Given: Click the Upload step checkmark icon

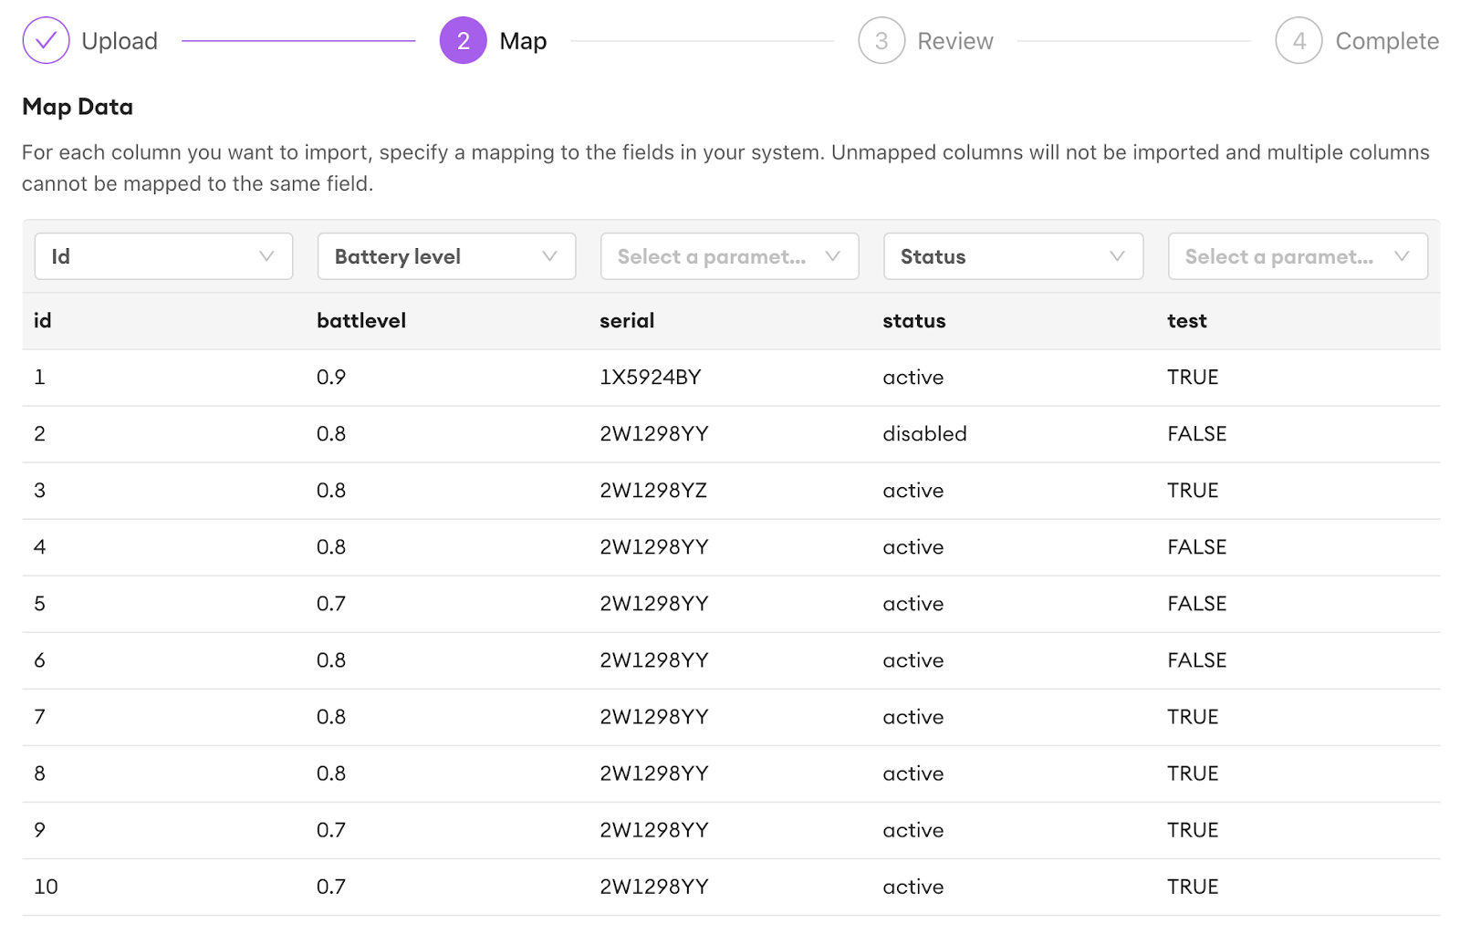Looking at the screenshot, I should point(46,41).
